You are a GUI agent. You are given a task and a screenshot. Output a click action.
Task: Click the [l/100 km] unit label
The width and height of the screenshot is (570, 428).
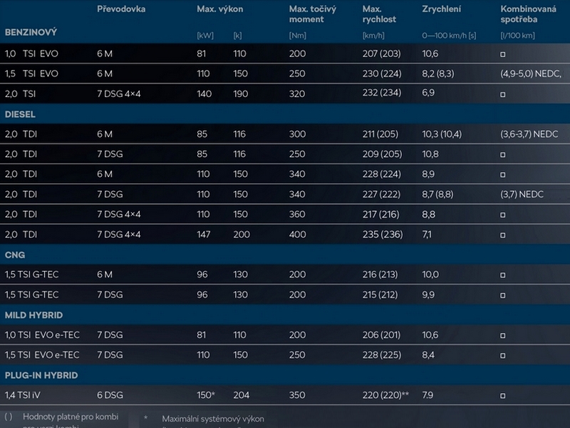(x=518, y=35)
